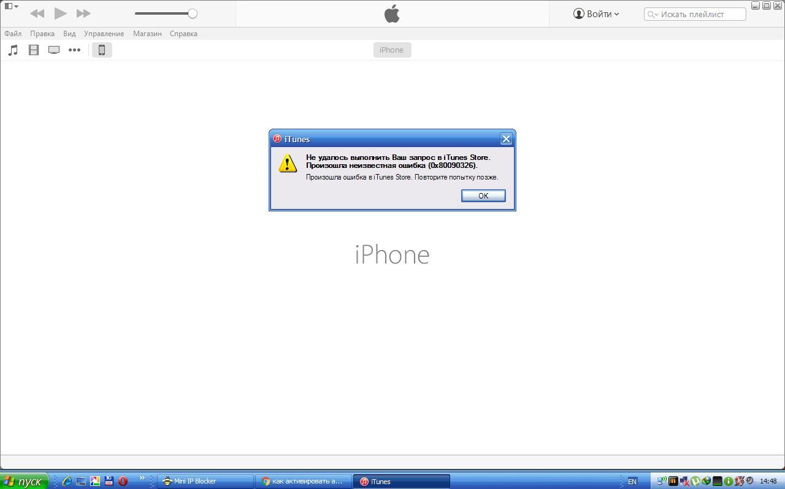Click the Play button
Image resolution: width=785 pixels, height=489 pixels.
coord(60,13)
